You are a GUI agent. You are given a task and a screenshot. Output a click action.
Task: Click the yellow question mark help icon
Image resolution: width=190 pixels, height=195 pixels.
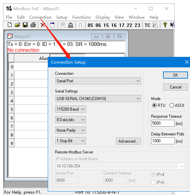click(165, 25)
